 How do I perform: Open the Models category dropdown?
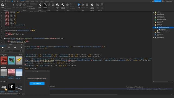(x=4, y=51)
